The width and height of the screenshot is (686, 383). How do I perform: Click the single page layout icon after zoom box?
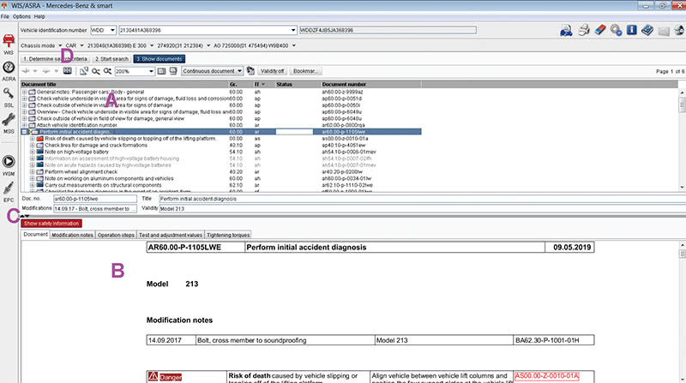161,71
